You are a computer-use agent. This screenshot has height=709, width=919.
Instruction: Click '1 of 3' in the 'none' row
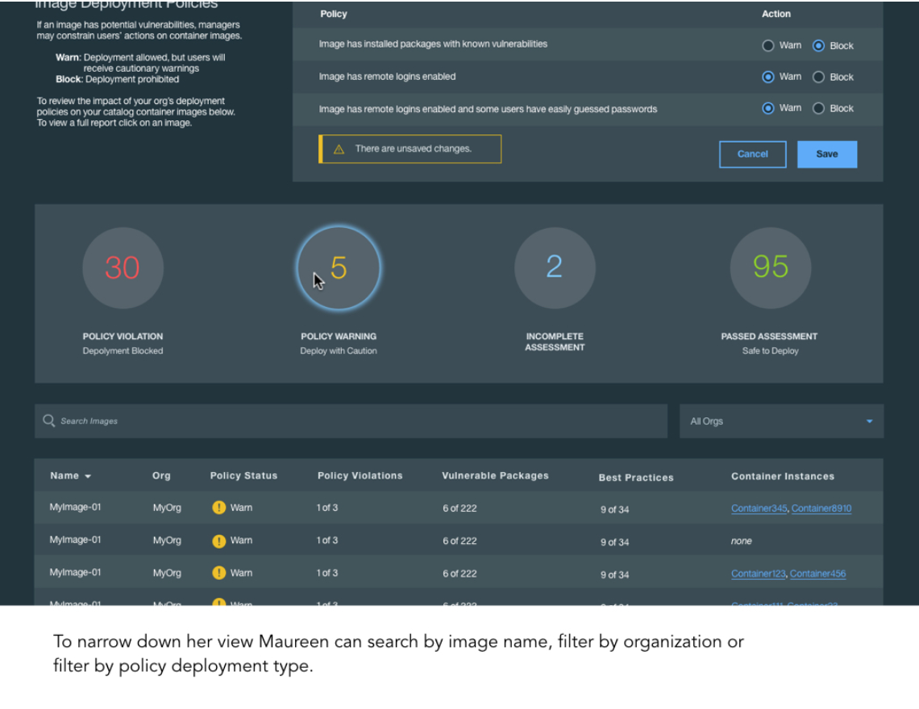[x=327, y=541]
